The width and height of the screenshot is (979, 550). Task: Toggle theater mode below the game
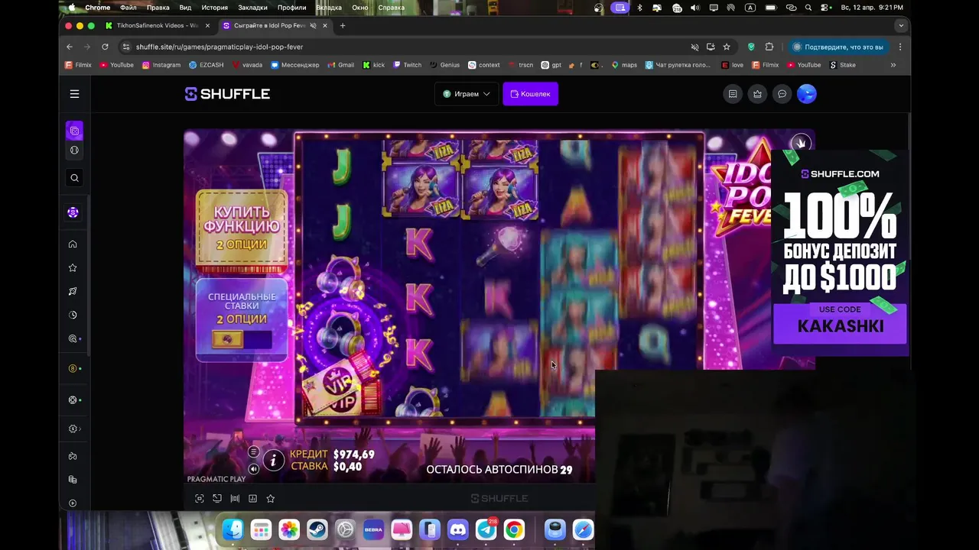[x=217, y=499]
